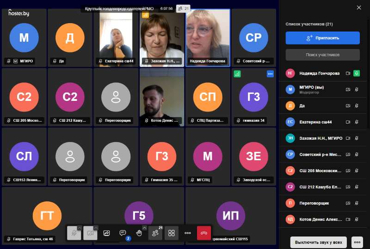Open more options beside mute-all button
Image resolution: width=370 pixels, height=249 pixels.
357,243
